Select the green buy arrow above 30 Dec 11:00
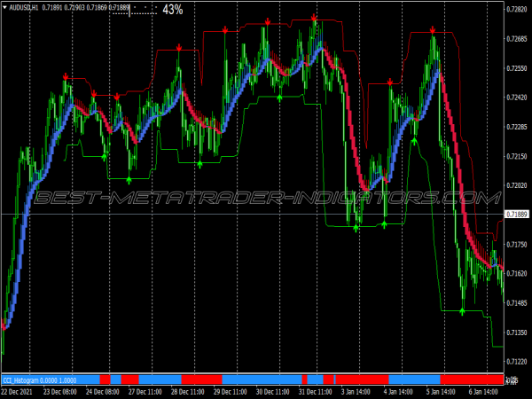The image size is (532, 399). click(279, 98)
